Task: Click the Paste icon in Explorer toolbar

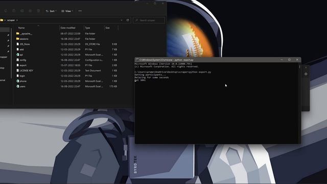Action: pos(14,11)
